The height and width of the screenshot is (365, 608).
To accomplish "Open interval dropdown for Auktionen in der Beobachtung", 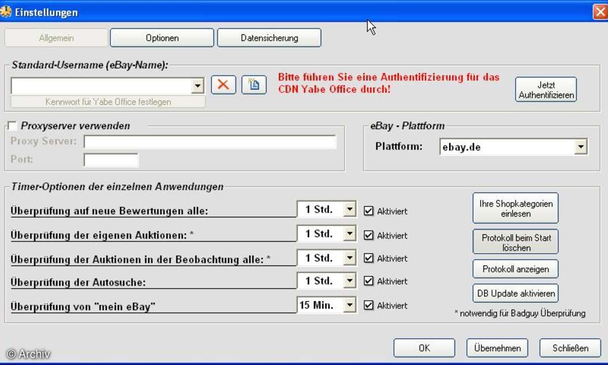I will (x=350, y=258).
